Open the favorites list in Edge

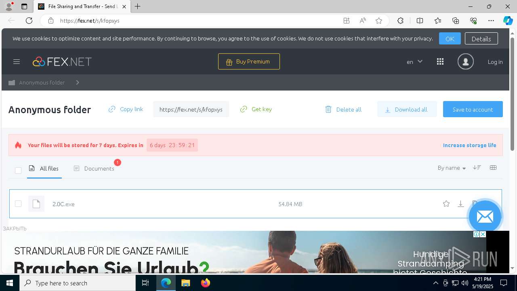(x=438, y=21)
